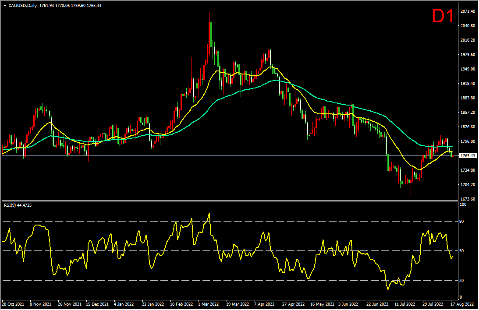This screenshot has height=310, width=479.
Task: Click the 17 Aug 2022 date label
Action: tap(462, 304)
